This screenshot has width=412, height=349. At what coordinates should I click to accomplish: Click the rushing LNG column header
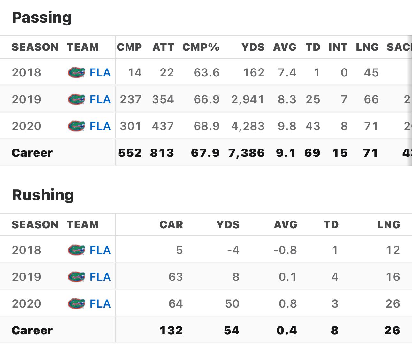point(389,225)
